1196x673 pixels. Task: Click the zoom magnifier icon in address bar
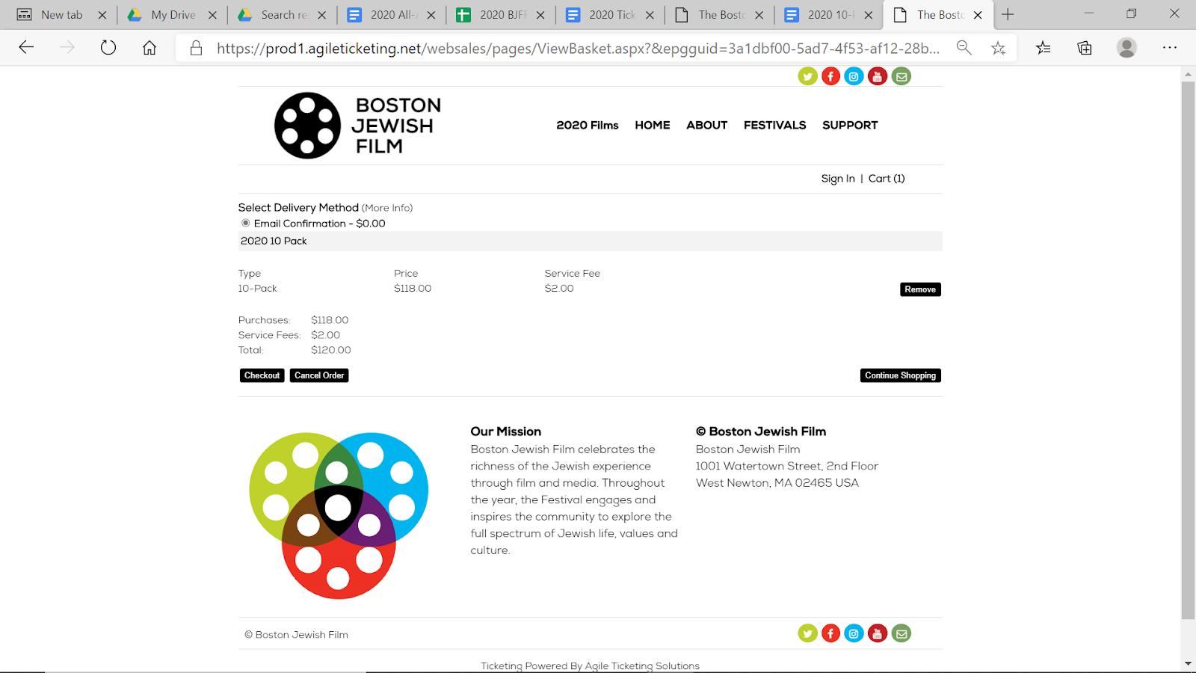pyautogui.click(x=964, y=48)
